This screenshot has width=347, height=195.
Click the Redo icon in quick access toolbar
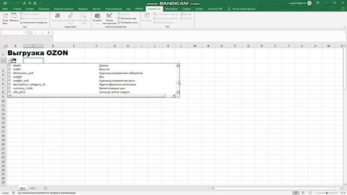click(17, 3)
